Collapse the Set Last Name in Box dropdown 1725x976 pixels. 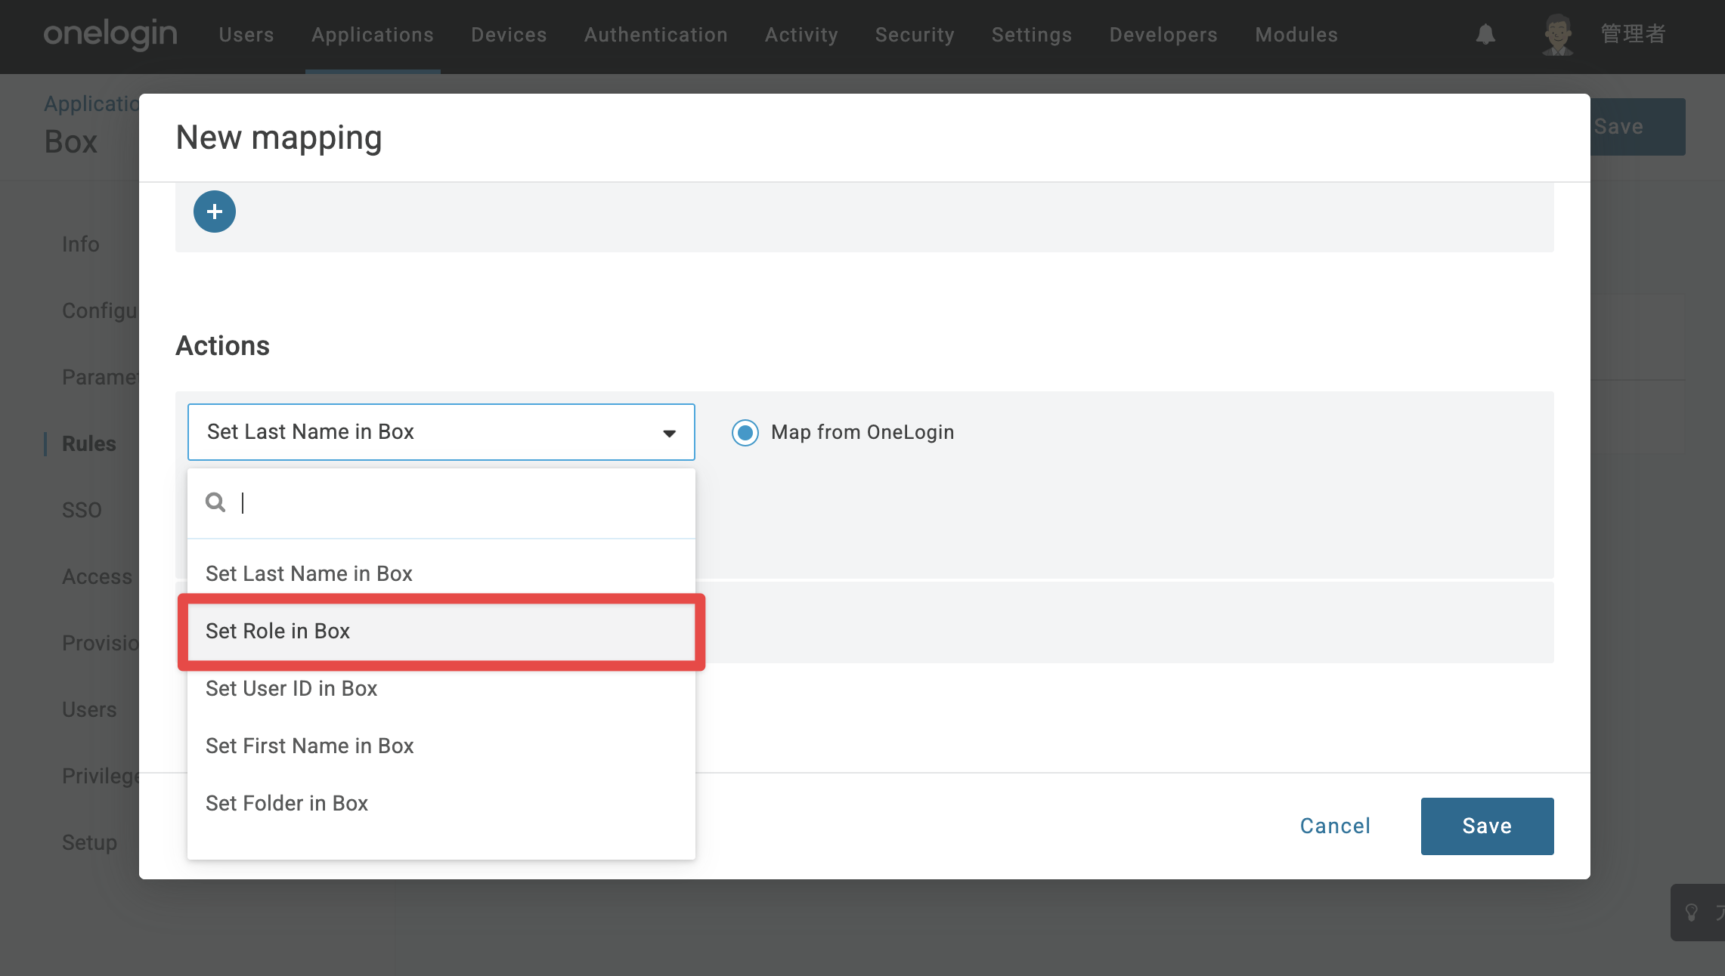pyautogui.click(x=441, y=432)
